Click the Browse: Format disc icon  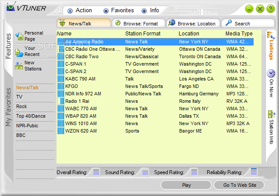pos(118,23)
